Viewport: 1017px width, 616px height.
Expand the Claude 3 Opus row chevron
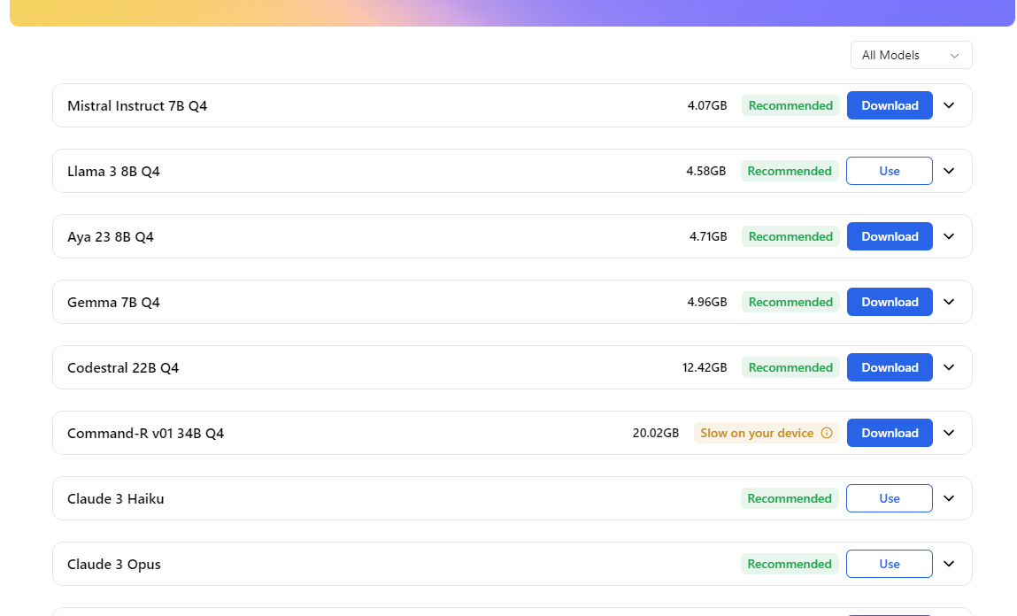(x=948, y=564)
